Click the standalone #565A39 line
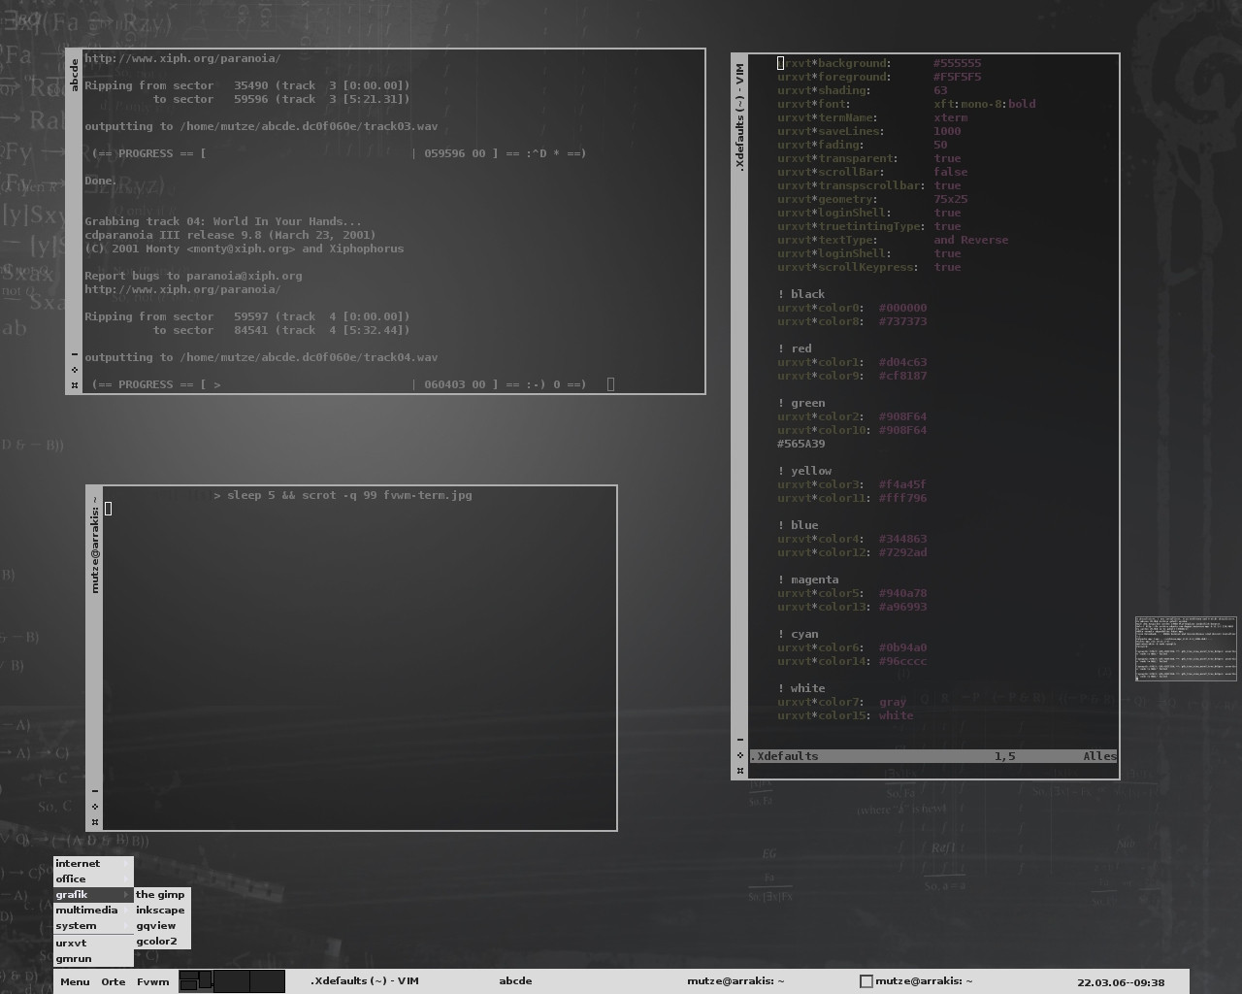This screenshot has width=1242, height=994. [801, 444]
